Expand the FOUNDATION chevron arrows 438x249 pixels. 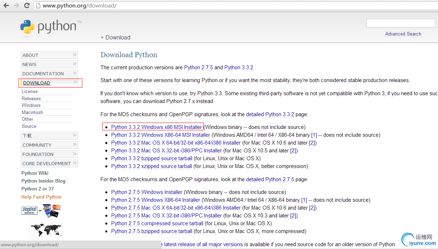coord(75,154)
